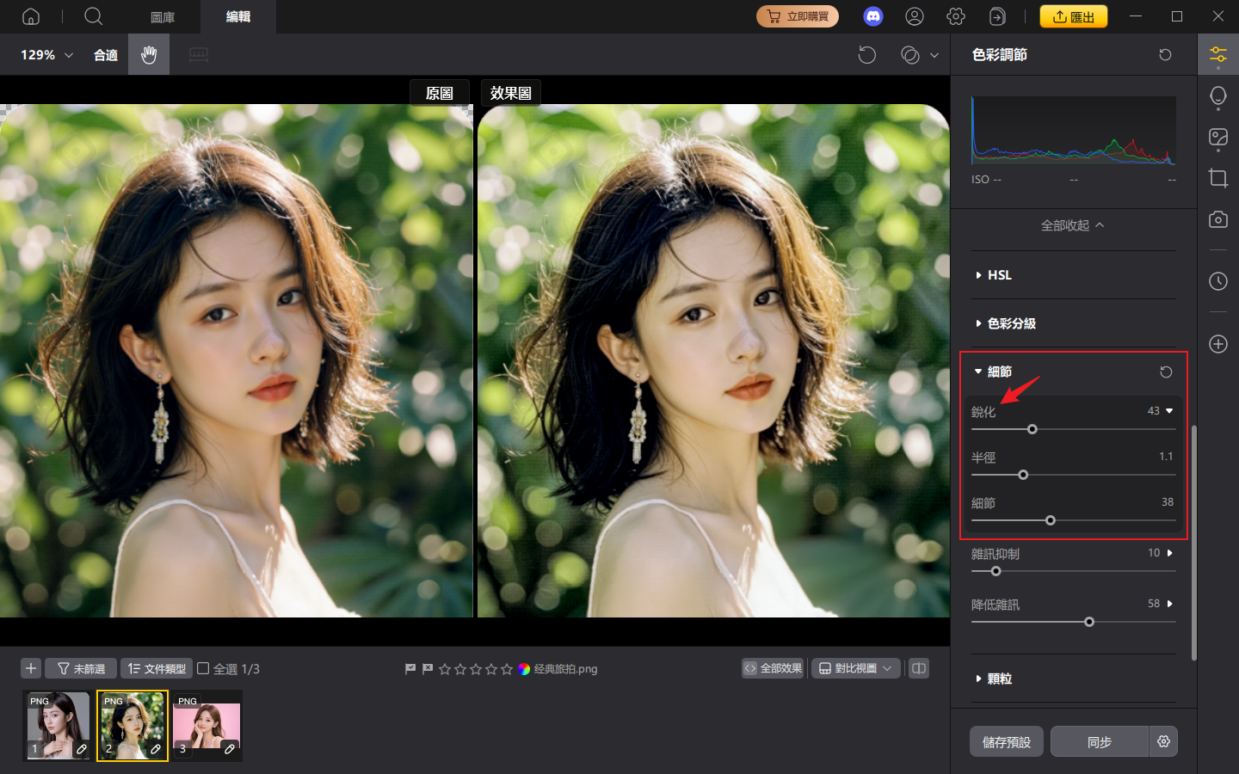1239x774 pixels.
Task: Click the search magnifier icon
Action: [x=93, y=16]
